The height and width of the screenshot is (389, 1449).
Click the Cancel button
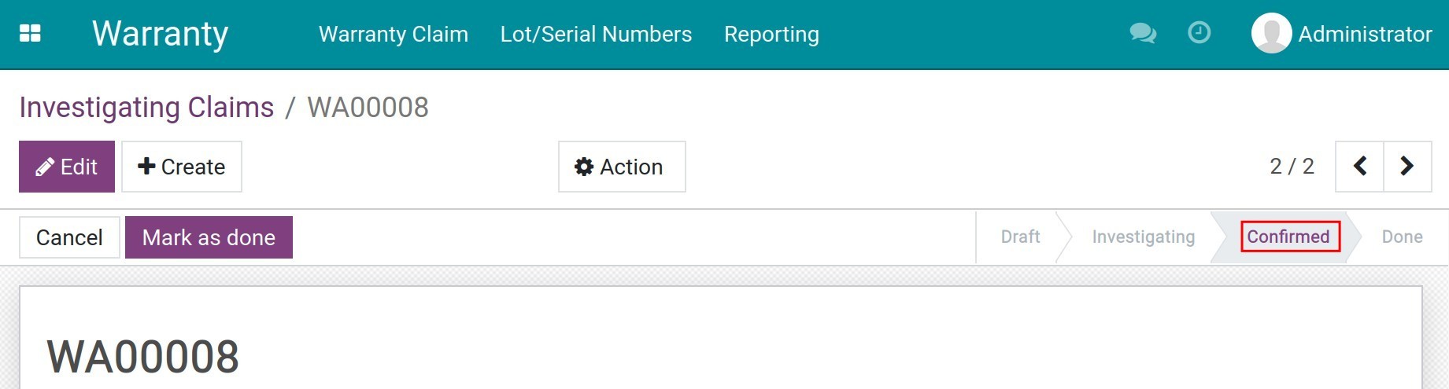pos(69,237)
